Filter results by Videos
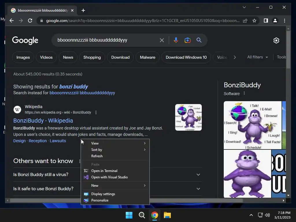 46,58
